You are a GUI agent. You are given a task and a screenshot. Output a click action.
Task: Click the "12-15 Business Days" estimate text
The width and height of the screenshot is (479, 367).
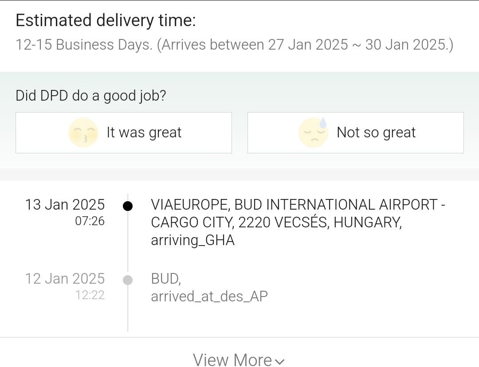pyautogui.click(x=84, y=45)
